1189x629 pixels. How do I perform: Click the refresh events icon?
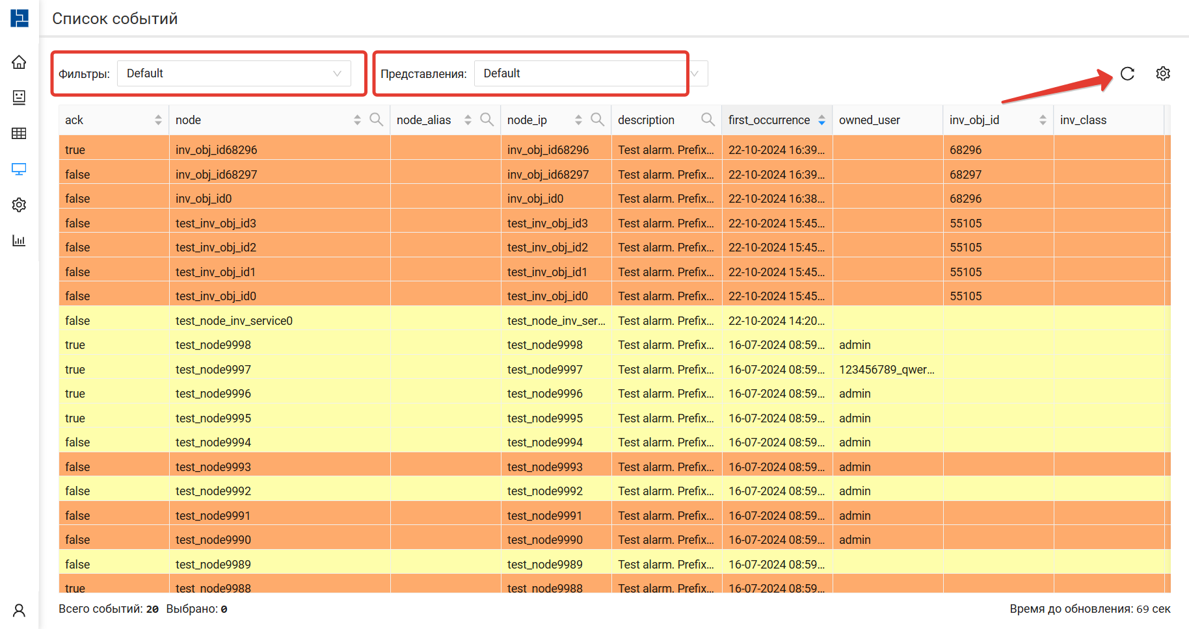pos(1127,74)
